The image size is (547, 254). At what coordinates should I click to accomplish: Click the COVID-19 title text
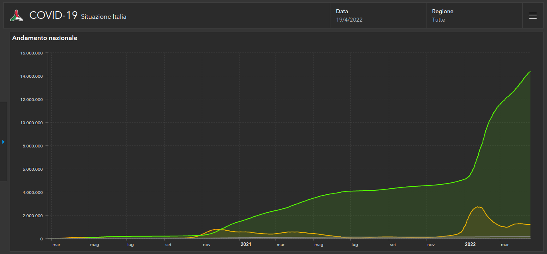pyautogui.click(x=53, y=16)
